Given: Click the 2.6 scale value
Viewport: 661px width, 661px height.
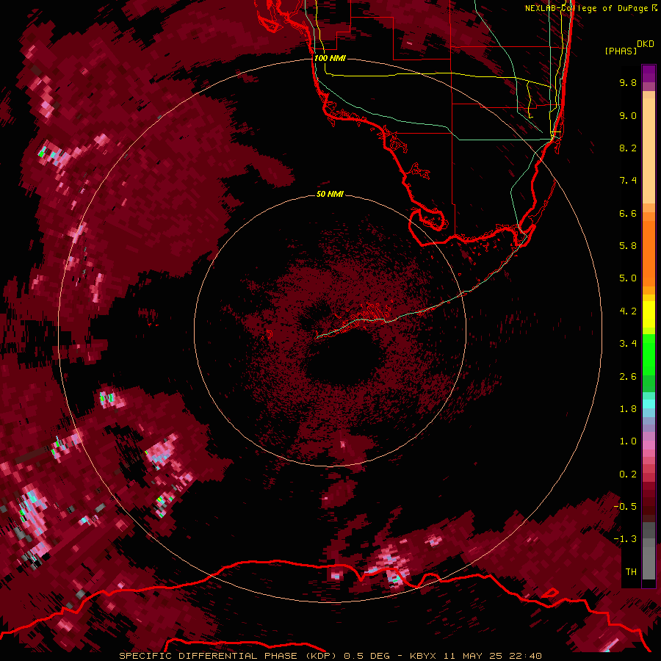Looking at the screenshot, I should tap(628, 377).
